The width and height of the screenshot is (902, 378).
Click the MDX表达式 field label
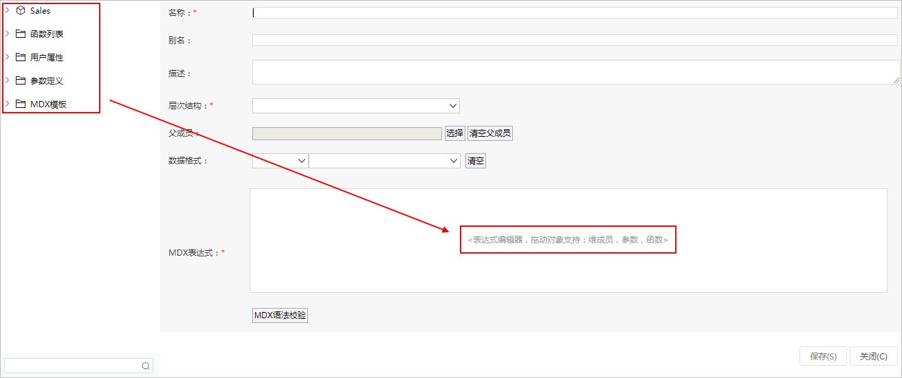tap(197, 253)
